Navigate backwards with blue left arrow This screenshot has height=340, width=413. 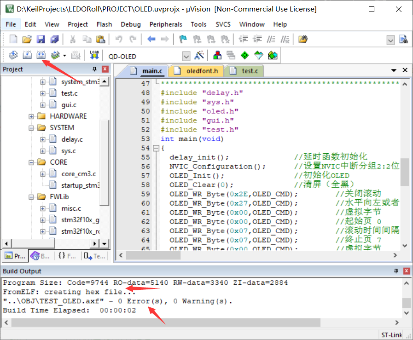151,39
